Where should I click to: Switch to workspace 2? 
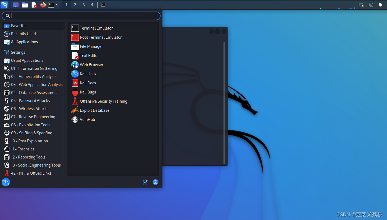[75, 5]
